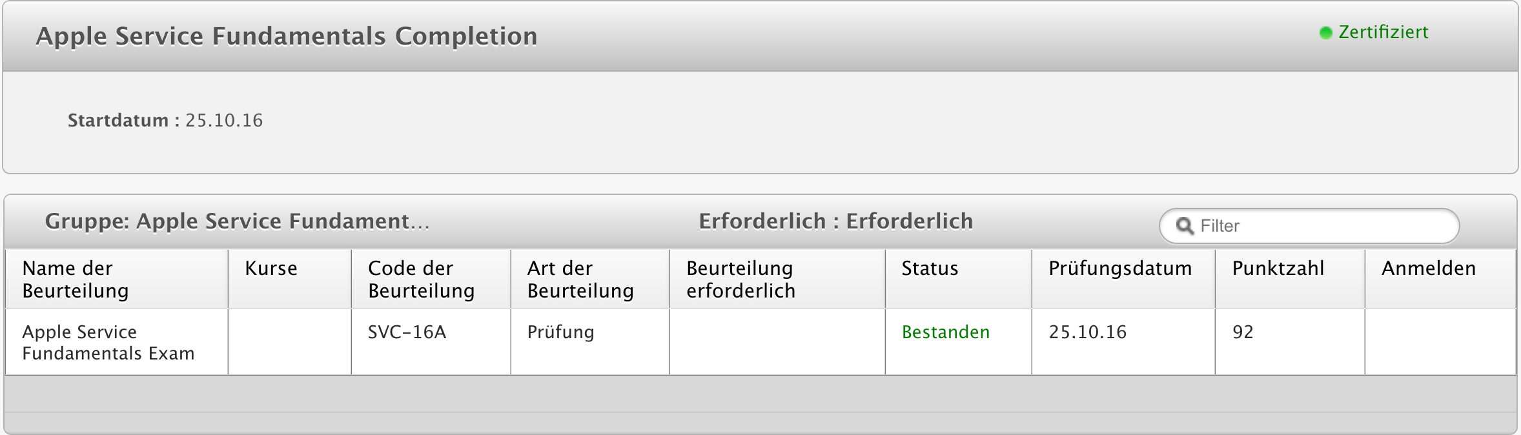Select the Apple Service Fundamentals Exam row
This screenshot has height=435, width=1521.
pos(108,342)
